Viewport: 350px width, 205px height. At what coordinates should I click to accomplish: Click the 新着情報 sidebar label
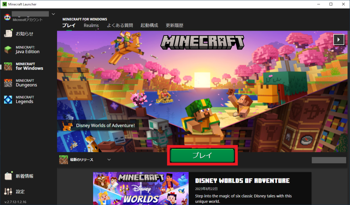point(25,176)
